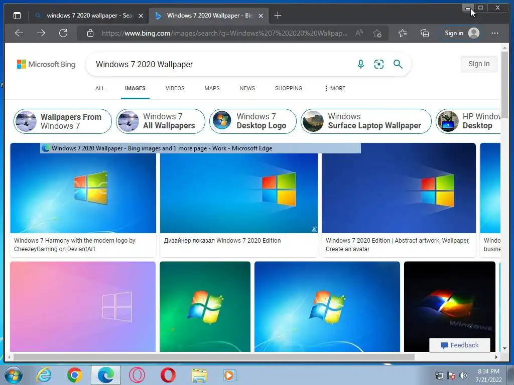Open Windows Explorer from taskbar
Image resolution: width=514 pixels, height=385 pixels.
coord(199,375)
